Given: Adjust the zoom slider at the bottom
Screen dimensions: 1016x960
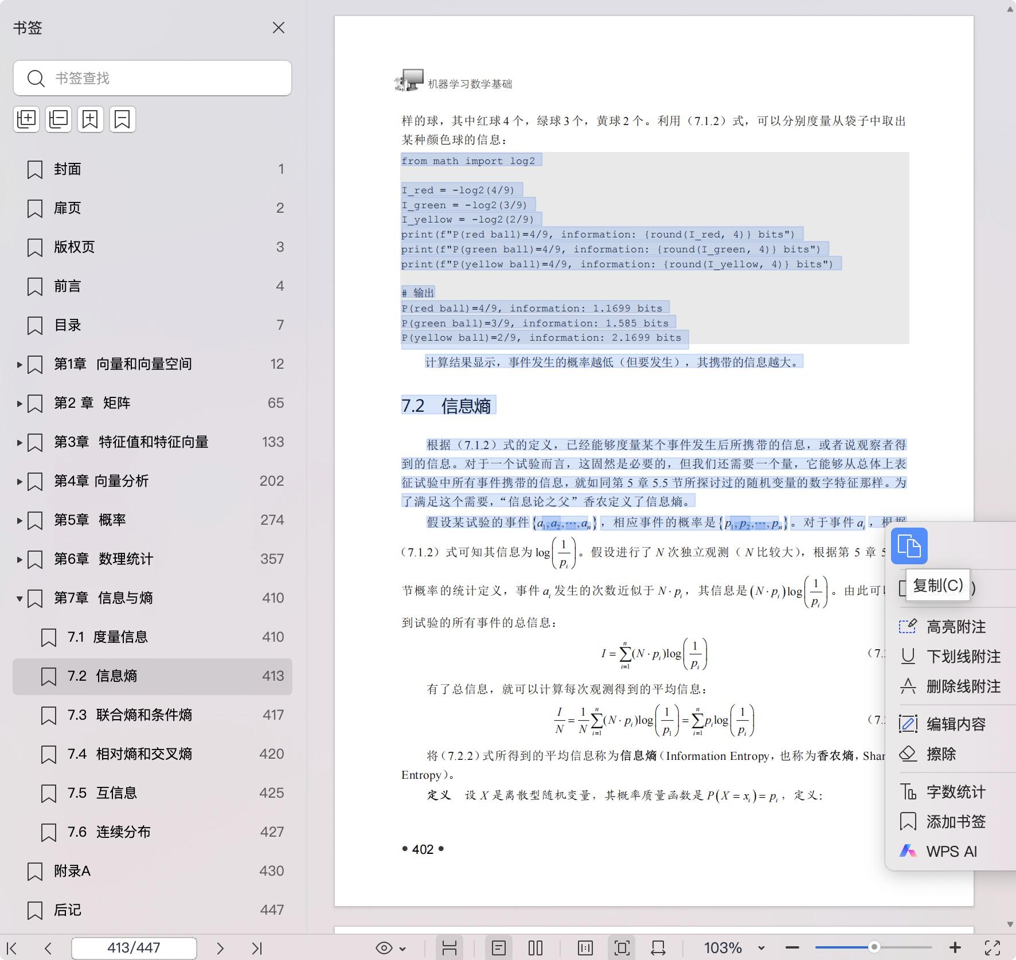Looking at the screenshot, I should coord(874,947).
